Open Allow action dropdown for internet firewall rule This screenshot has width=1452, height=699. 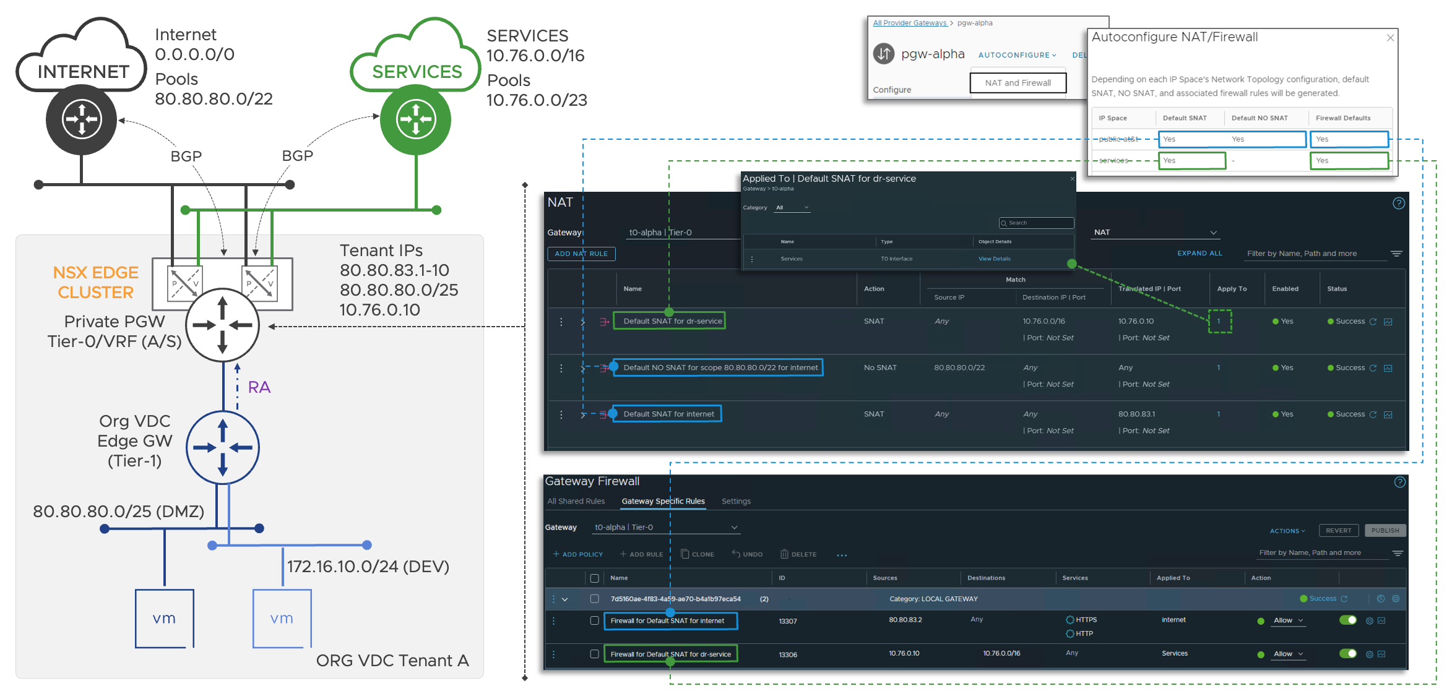pos(1289,620)
